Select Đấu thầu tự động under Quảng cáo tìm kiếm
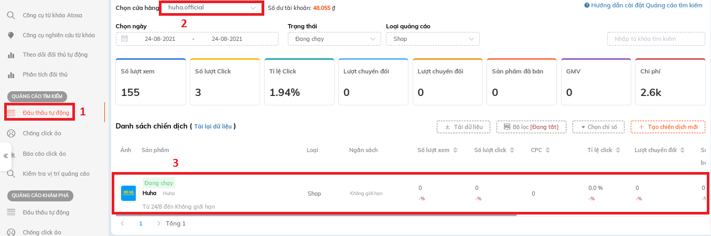711x236 pixels. [46, 113]
